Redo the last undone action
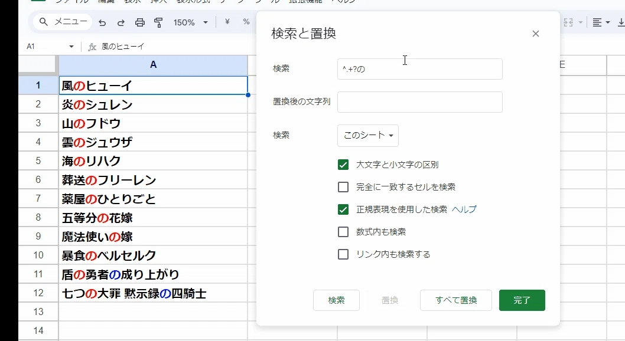Image resolution: width=625 pixels, height=341 pixels. [x=121, y=22]
